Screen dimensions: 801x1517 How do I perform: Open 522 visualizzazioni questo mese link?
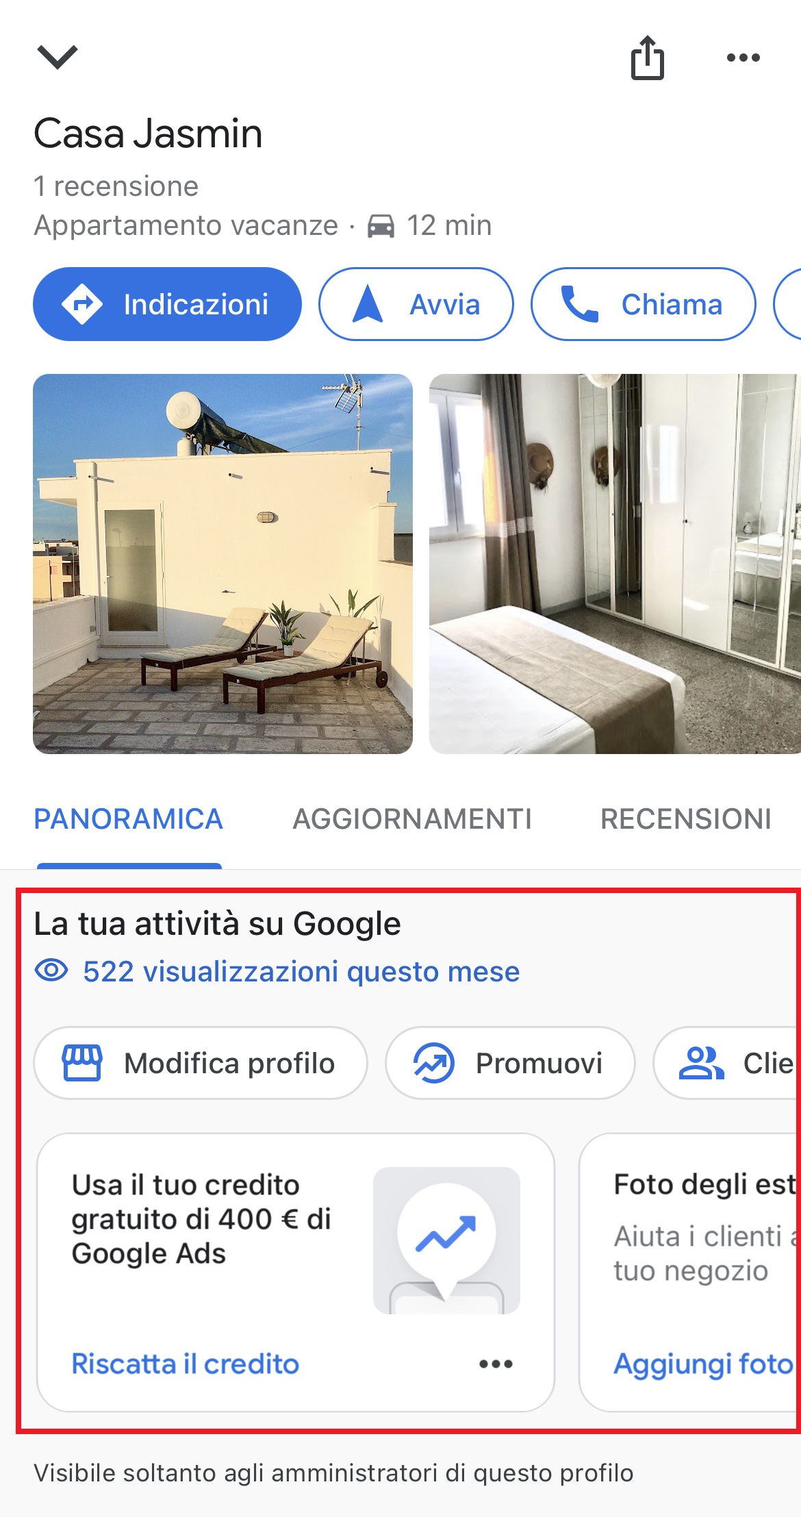pyautogui.click(x=301, y=971)
